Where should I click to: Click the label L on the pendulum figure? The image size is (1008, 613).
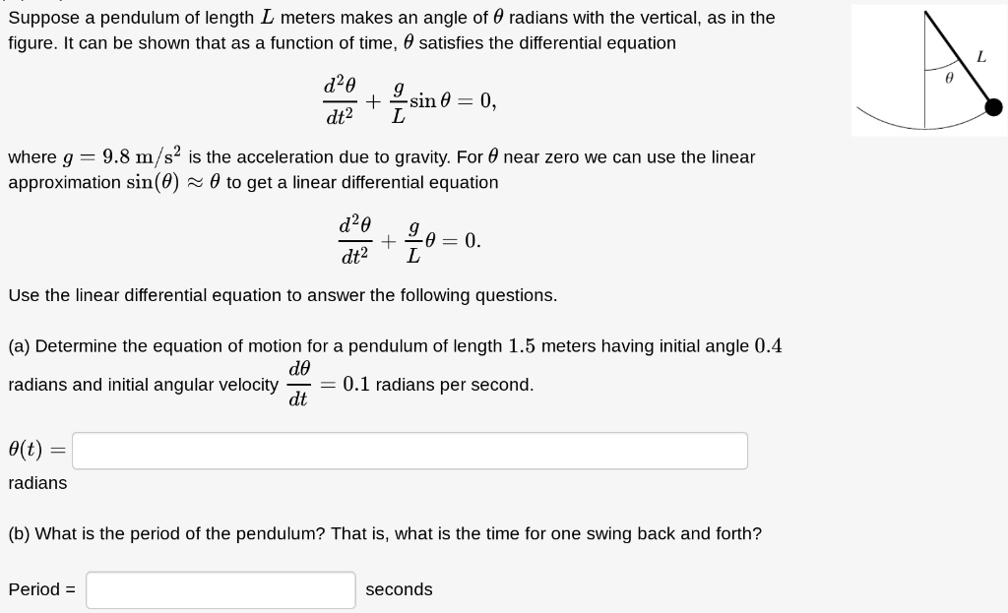tap(980, 58)
